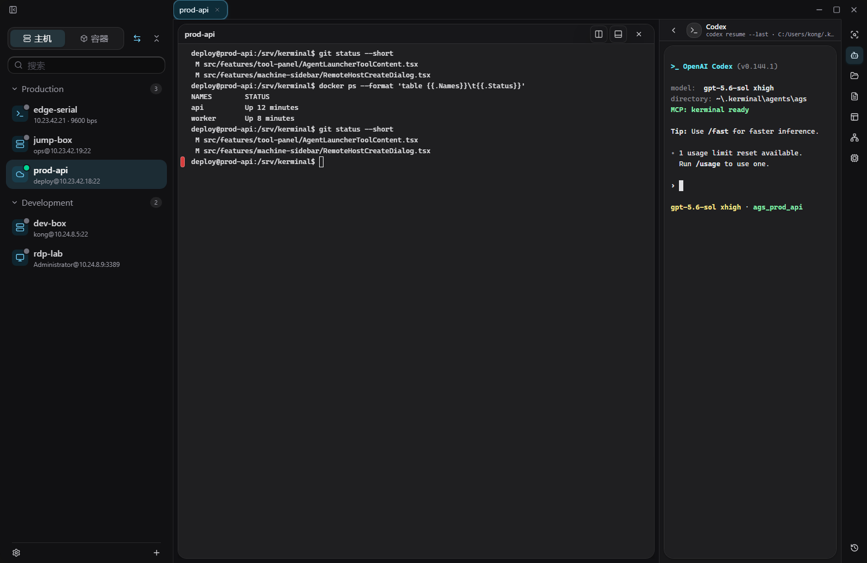
Task: Switch to the 容器 (containers) tab
Action: tap(94, 38)
